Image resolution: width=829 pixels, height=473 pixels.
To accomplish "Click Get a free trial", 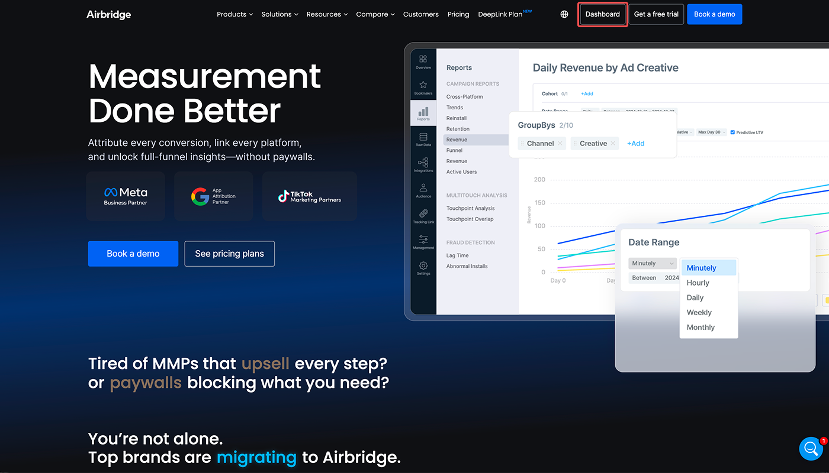I will [656, 14].
